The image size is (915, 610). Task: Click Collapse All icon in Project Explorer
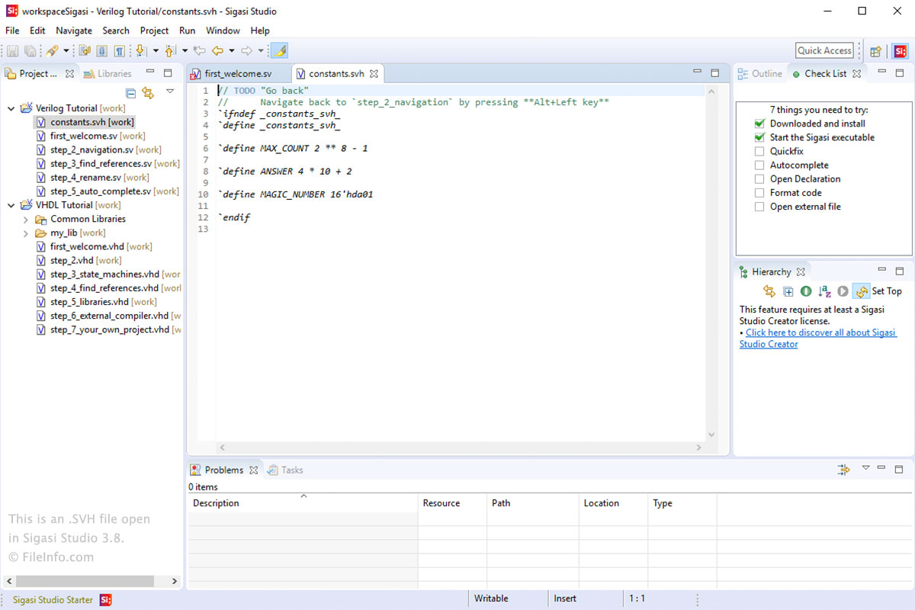click(130, 92)
